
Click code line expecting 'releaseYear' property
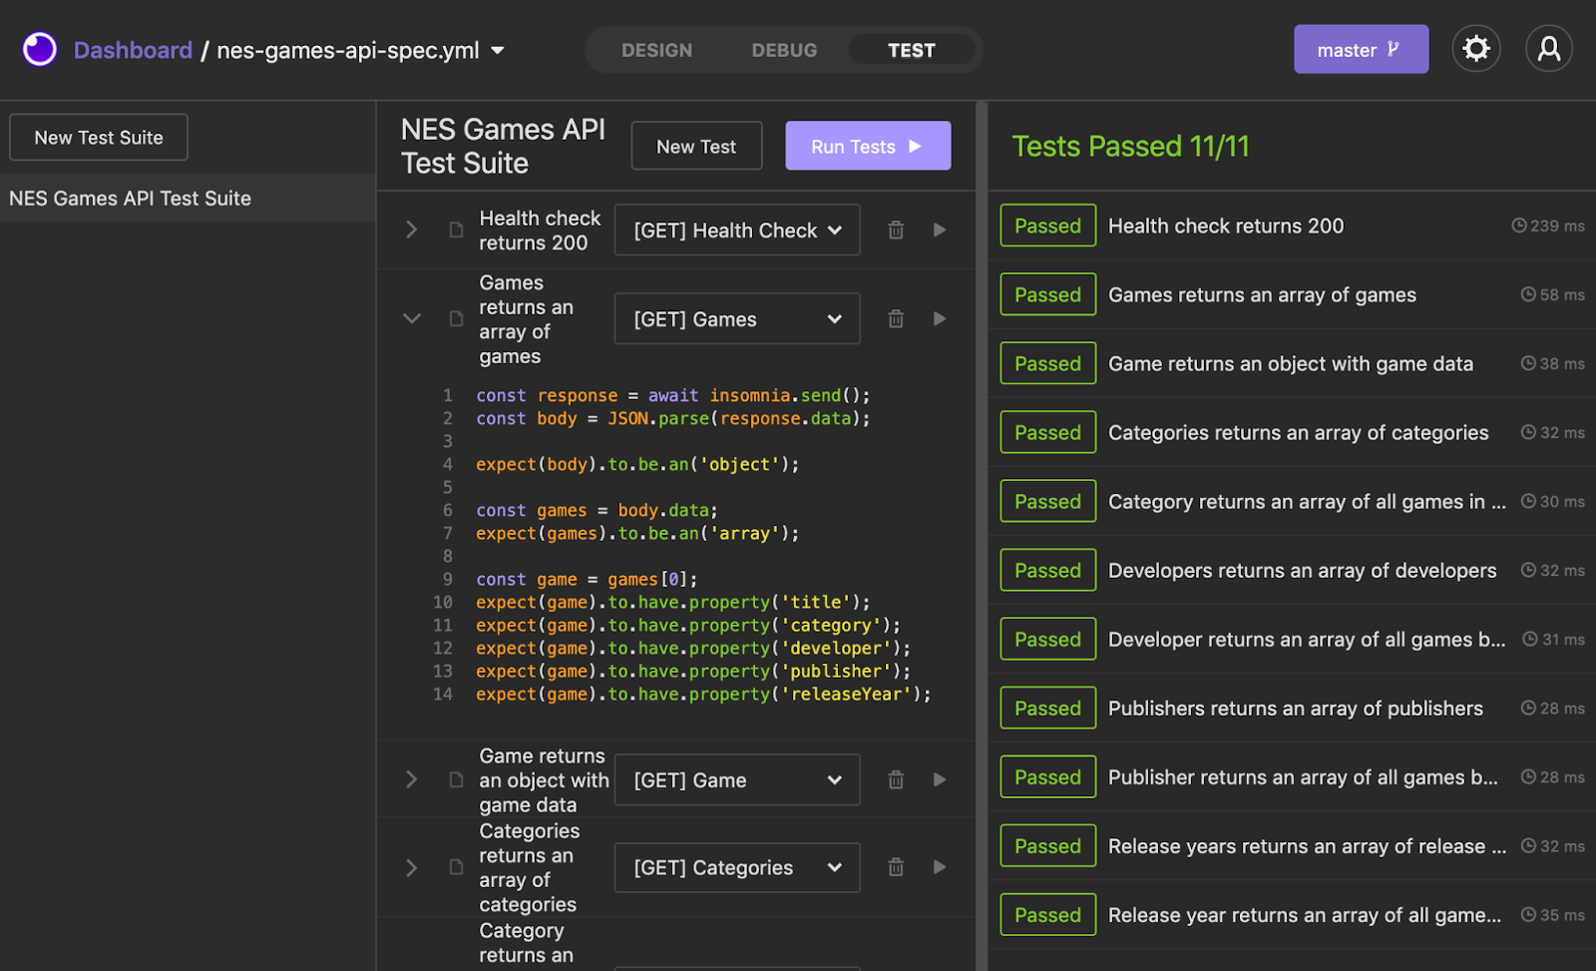[703, 694]
